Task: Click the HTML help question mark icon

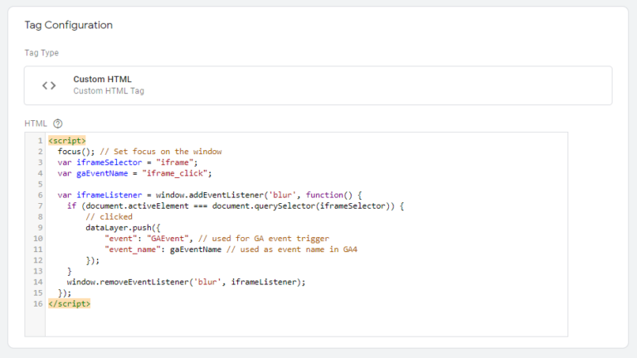Action: pyautogui.click(x=58, y=123)
